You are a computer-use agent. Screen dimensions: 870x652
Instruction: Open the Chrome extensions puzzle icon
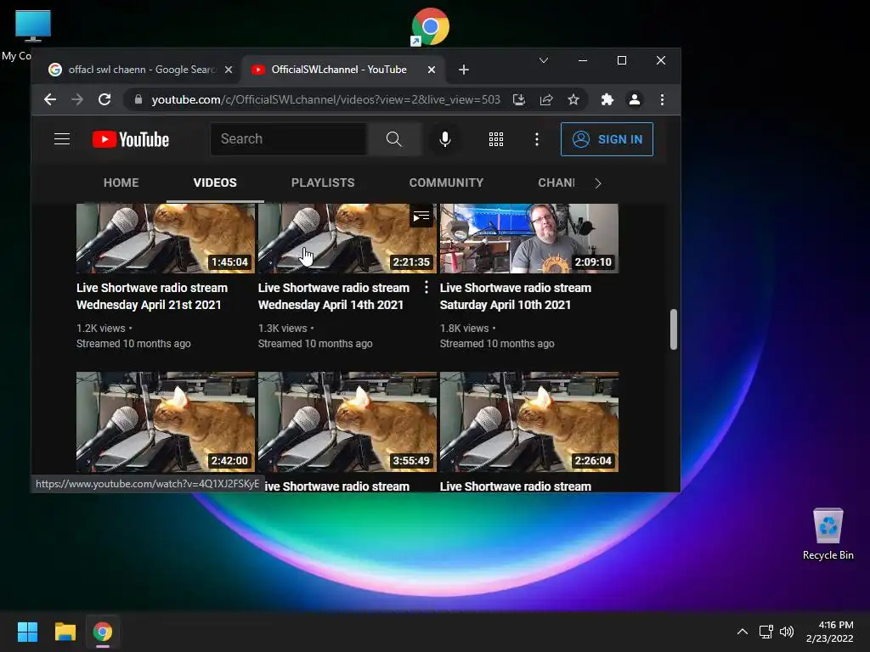pyautogui.click(x=607, y=100)
